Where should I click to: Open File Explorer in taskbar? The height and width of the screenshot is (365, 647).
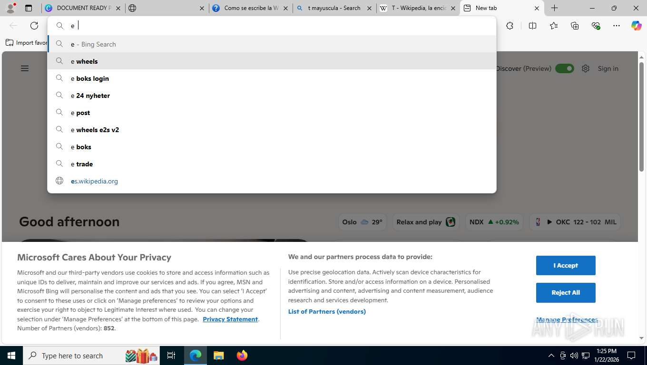pos(218,355)
